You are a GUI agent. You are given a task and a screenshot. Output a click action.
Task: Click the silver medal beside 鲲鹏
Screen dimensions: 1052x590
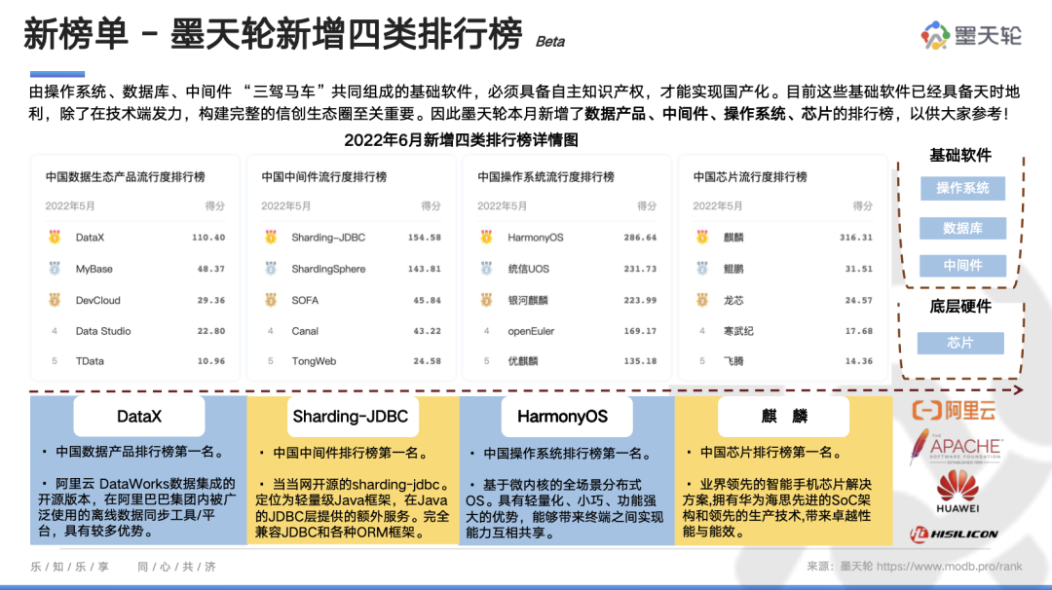(x=701, y=268)
